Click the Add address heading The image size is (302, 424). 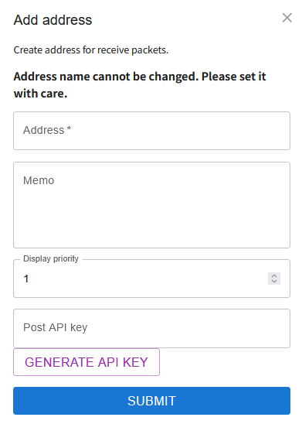coord(53,20)
